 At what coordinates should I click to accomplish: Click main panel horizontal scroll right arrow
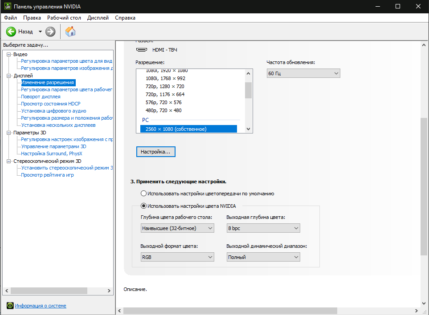[x=417, y=311]
